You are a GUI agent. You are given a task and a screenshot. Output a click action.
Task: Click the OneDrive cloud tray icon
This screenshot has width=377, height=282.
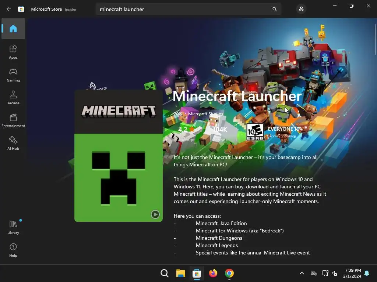tap(314, 273)
